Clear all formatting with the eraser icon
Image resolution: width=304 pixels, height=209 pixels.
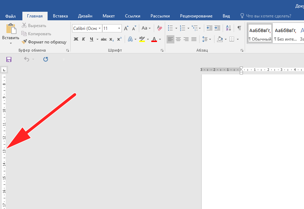(159, 28)
